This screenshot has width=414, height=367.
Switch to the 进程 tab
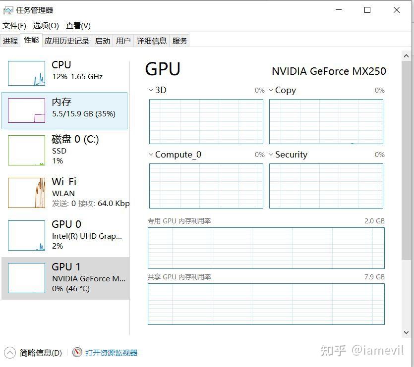pyautogui.click(x=10, y=41)
